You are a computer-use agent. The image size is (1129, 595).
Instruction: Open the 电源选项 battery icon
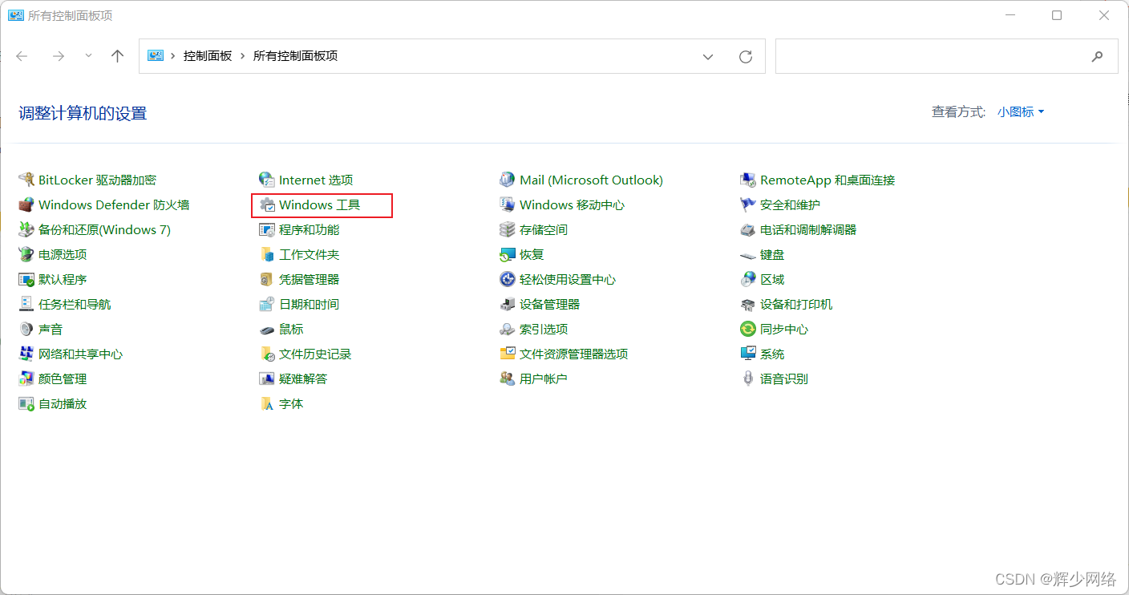tap(26, 254)
